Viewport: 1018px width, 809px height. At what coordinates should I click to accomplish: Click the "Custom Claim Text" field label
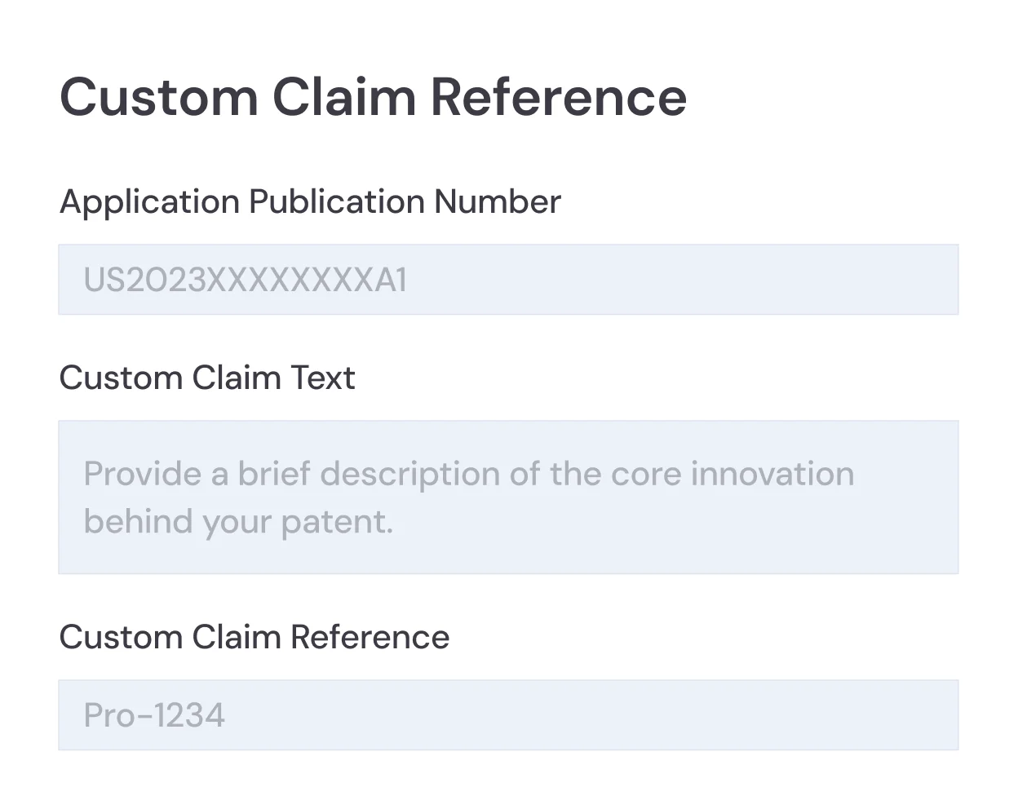(x=207, y=378)
